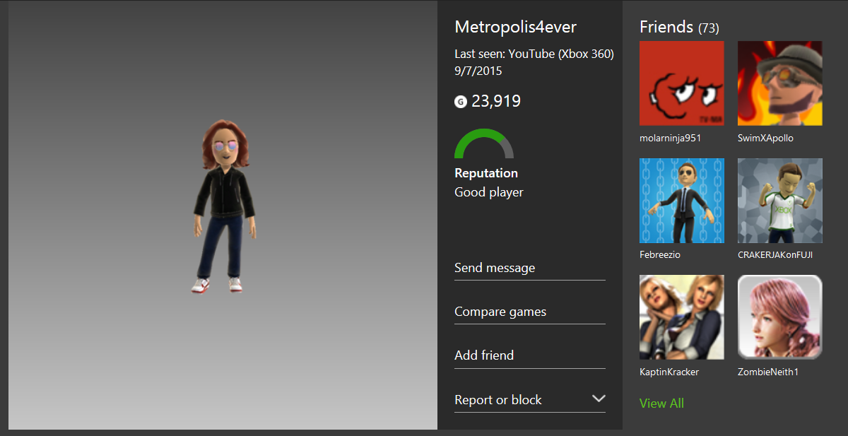This screenshot has height=436, width=848.
Task: Click the KaptinKracker gamertag text
Action: [x=669, y=372]
